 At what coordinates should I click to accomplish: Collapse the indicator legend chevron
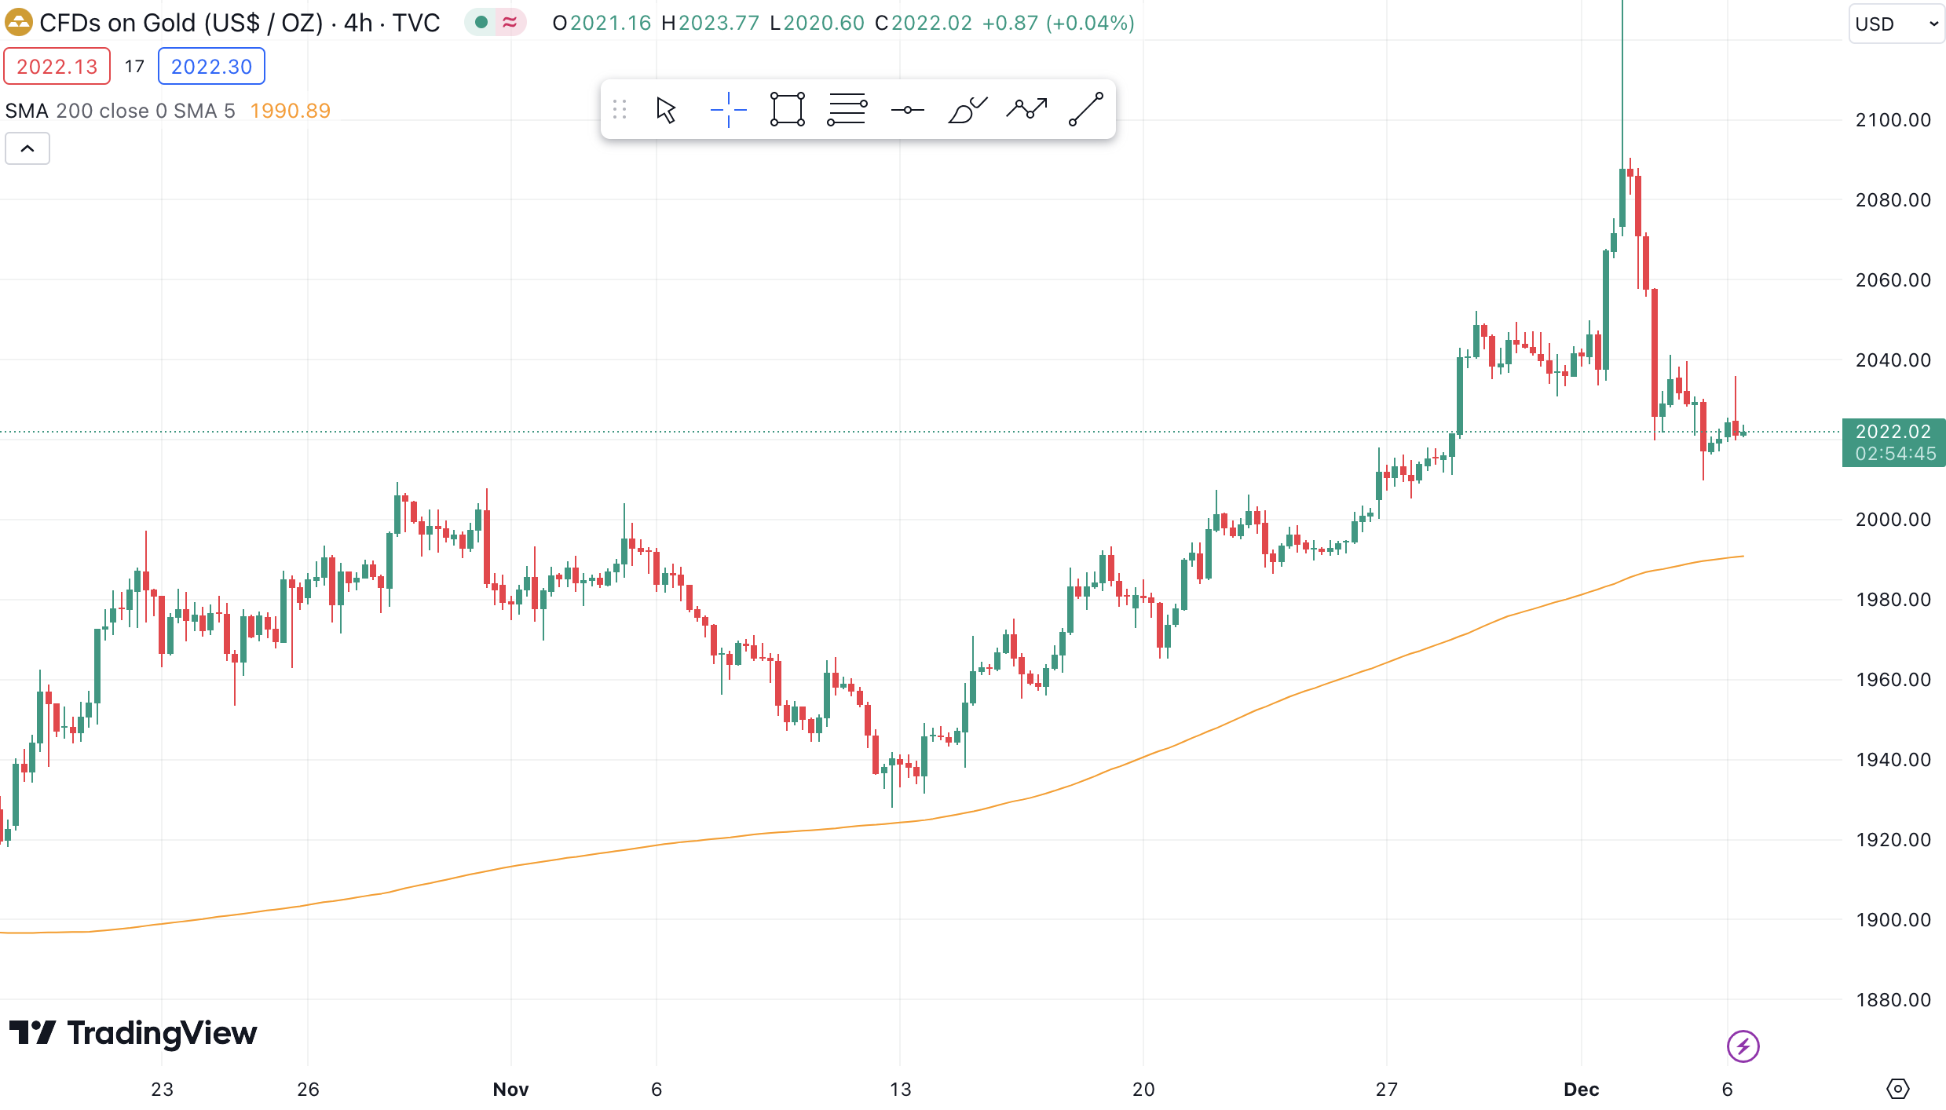(x=27, y=148)
